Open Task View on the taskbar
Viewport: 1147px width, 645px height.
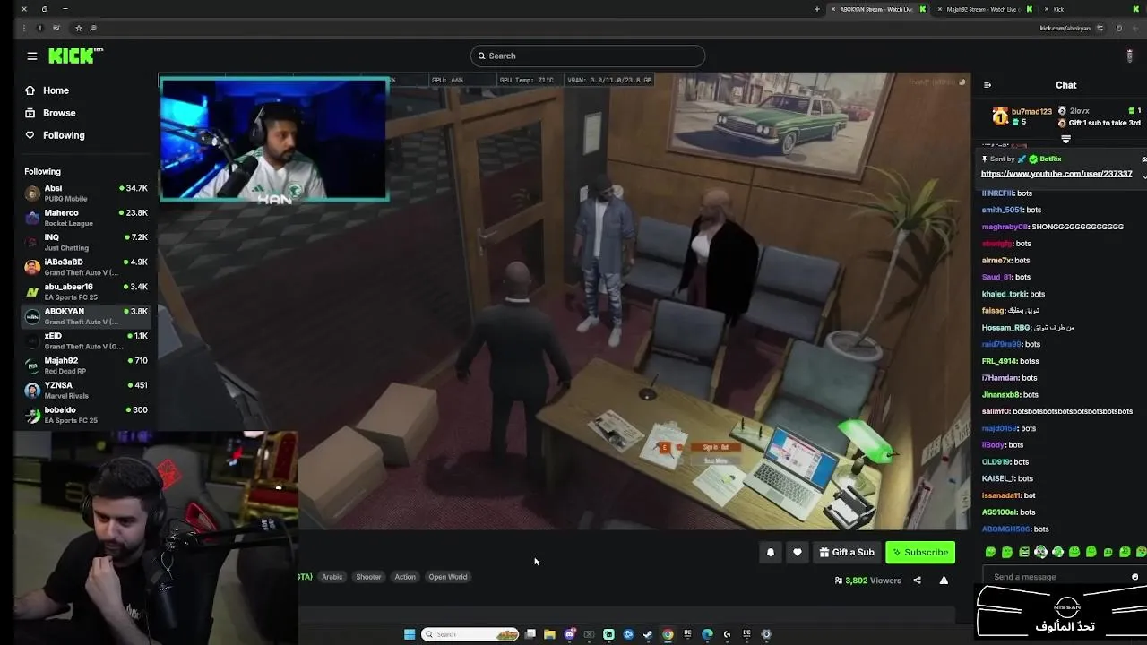click(x=530, y=634)
